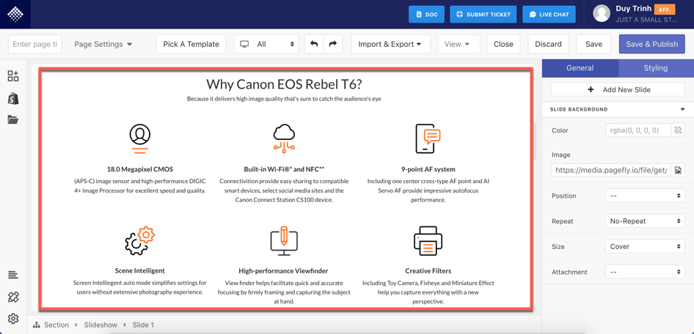This screenshot has width=694, height=334.
Task: Click the 'High-performance Viewfinder' title
Action: pos(283,271)
